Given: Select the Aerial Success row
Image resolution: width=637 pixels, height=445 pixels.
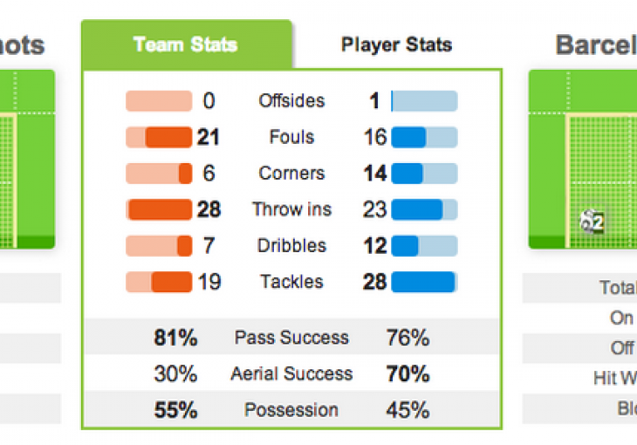Looking at the screenshot, I should pyautogui.click(x=291, y=374).
